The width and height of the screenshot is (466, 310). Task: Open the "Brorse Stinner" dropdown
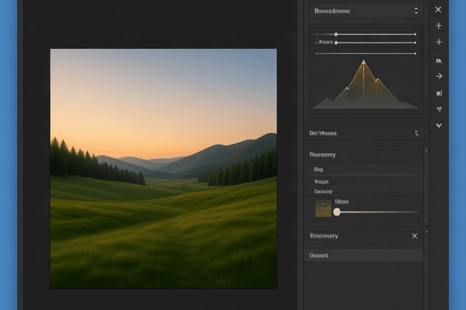(x=366, y=10)
